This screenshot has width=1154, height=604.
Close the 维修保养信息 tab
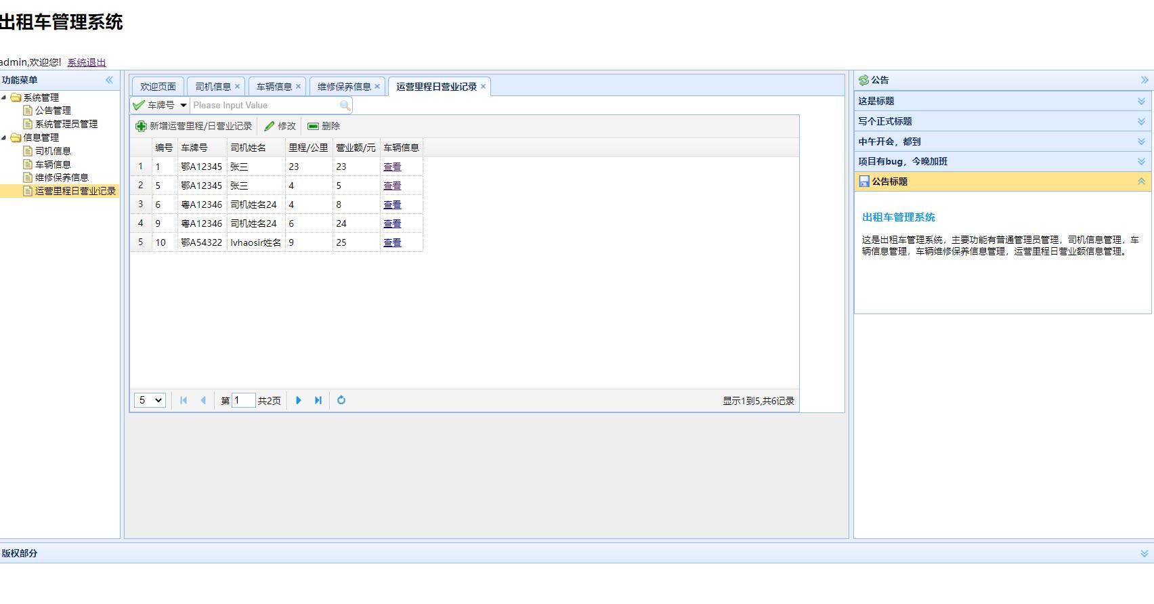tap(377, 87)
